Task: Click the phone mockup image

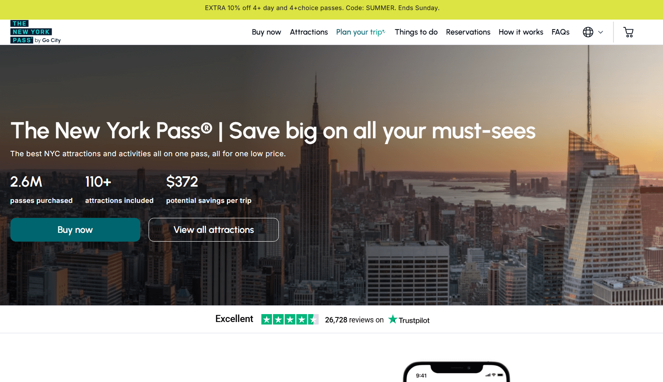Action: tap(457, 372)
